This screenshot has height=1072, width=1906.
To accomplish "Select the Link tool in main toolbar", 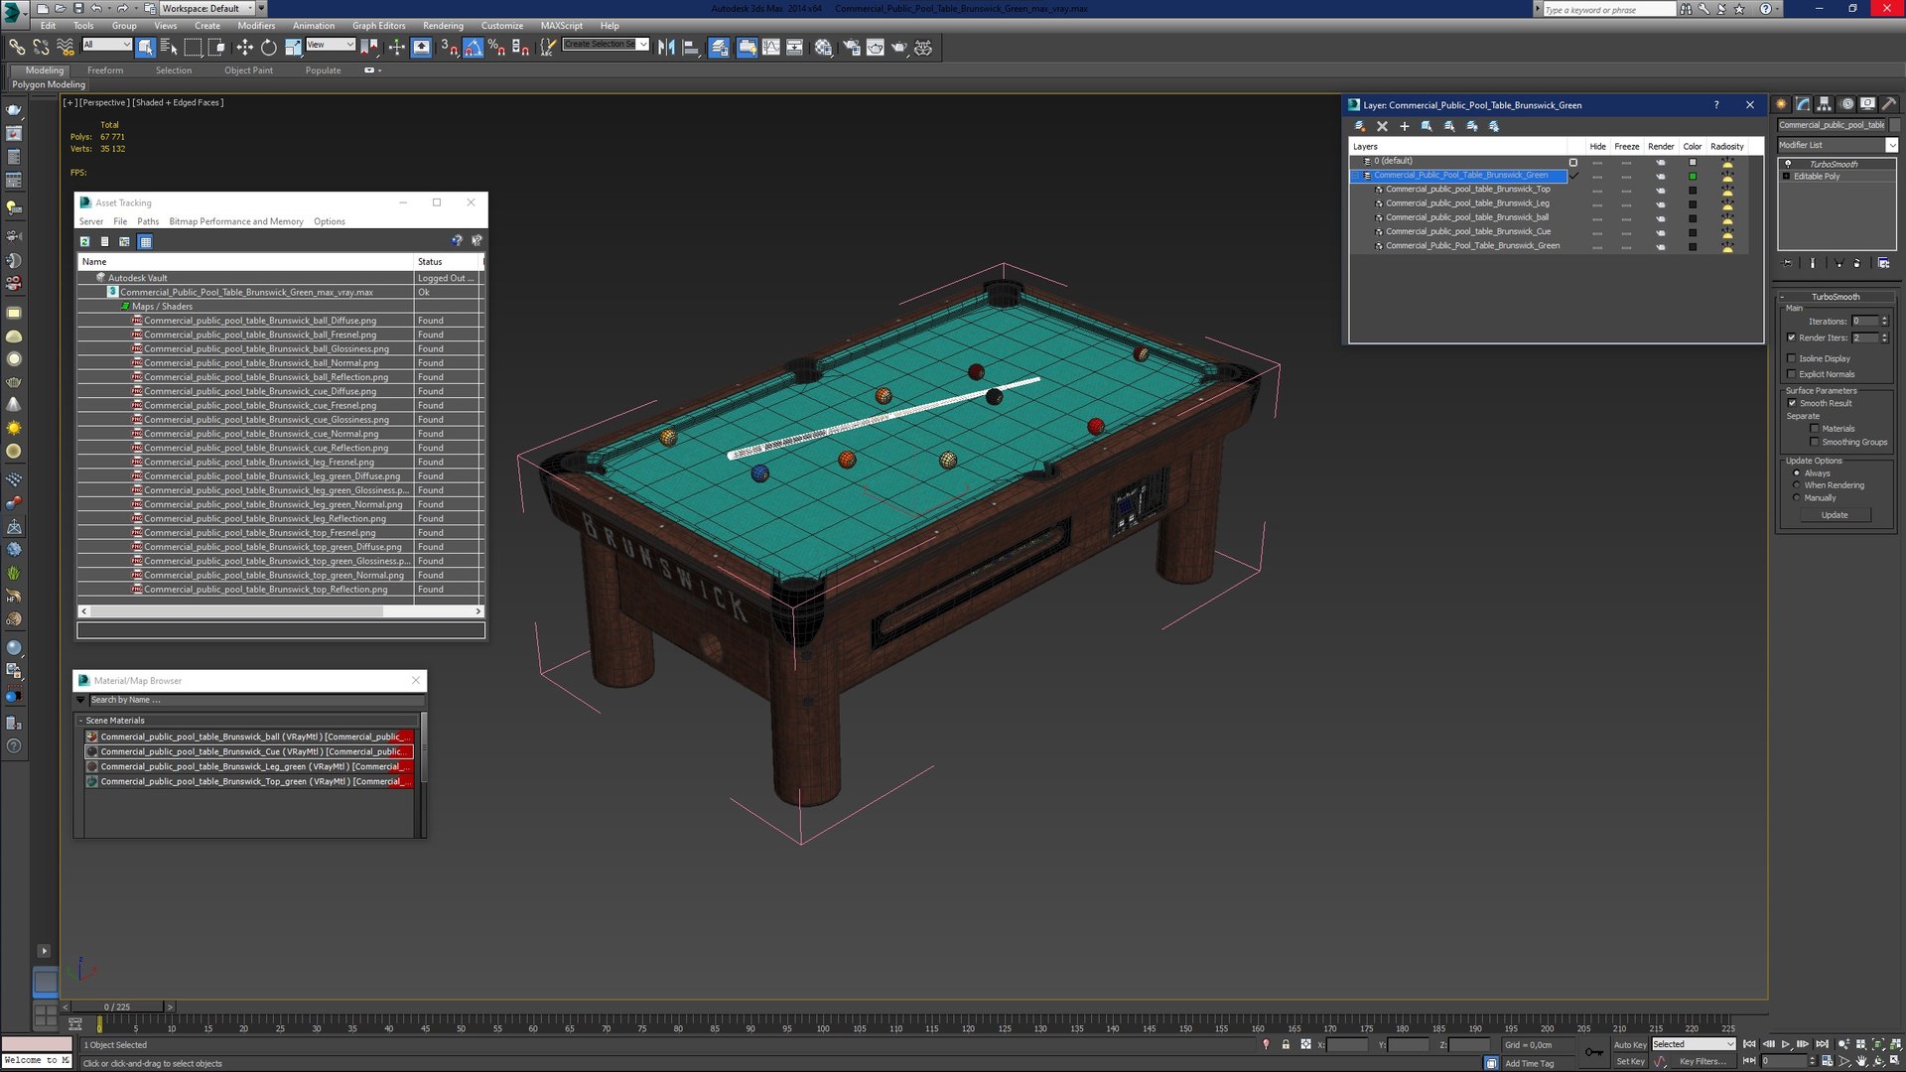I will coord(17,47).
